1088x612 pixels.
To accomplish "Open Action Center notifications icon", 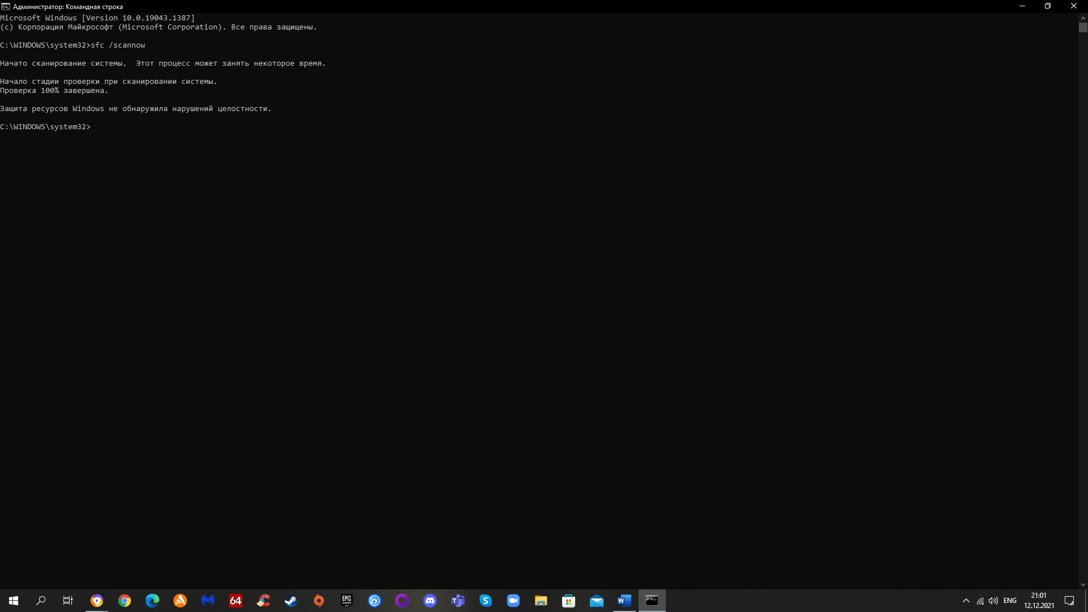I will tap(1069, 601).
